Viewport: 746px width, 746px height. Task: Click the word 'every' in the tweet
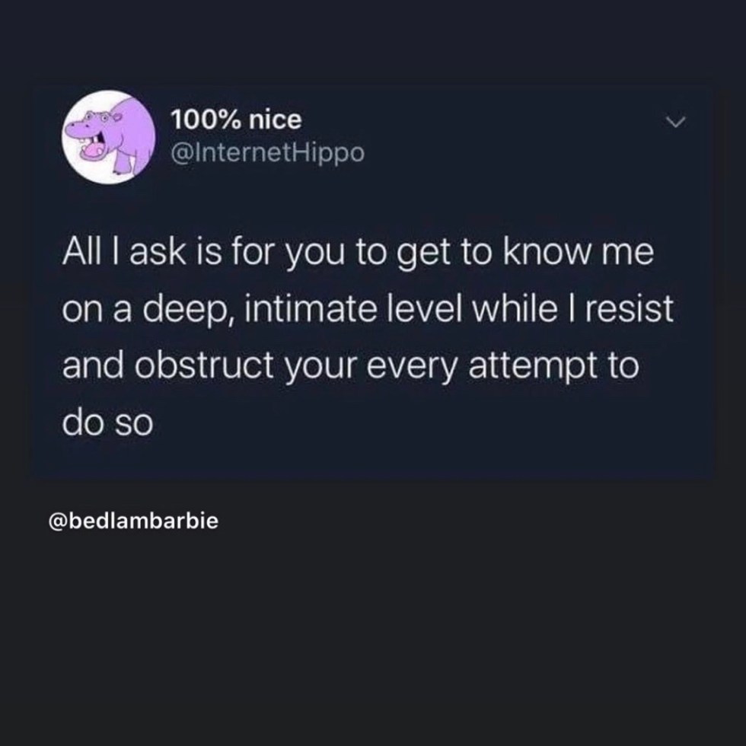pos(412,367)
